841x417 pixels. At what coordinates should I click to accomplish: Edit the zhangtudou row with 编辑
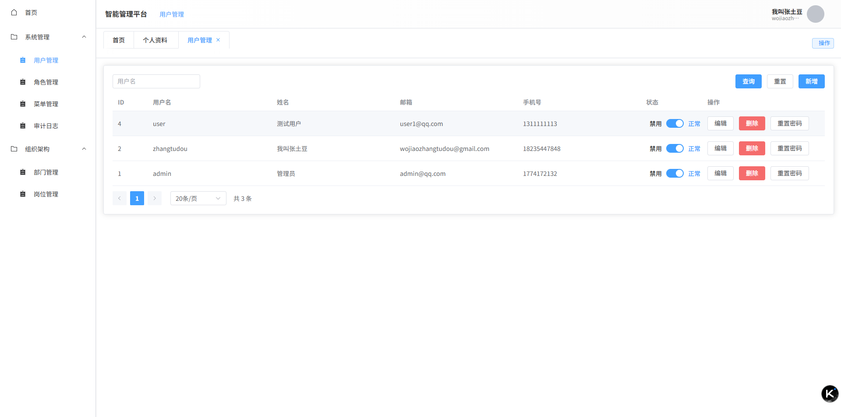point(720,148)
